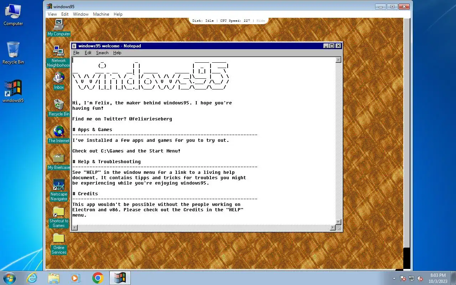This screenshot has height=285, width=456.
Task: Click the Show desktop button
Action: 453,278
